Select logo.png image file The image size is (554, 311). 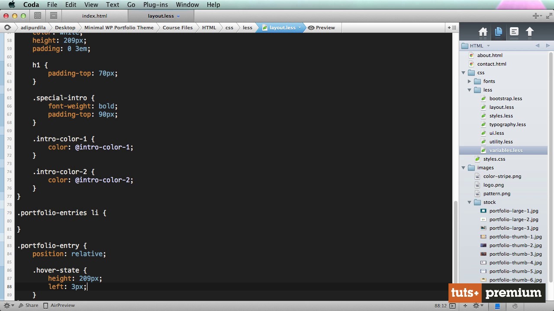493,185
